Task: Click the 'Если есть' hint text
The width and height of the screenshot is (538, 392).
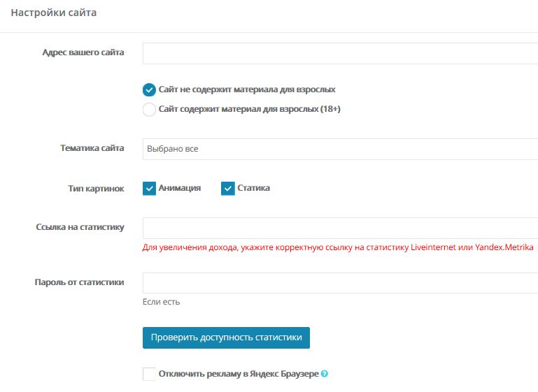Action: [x=162, y=302]
